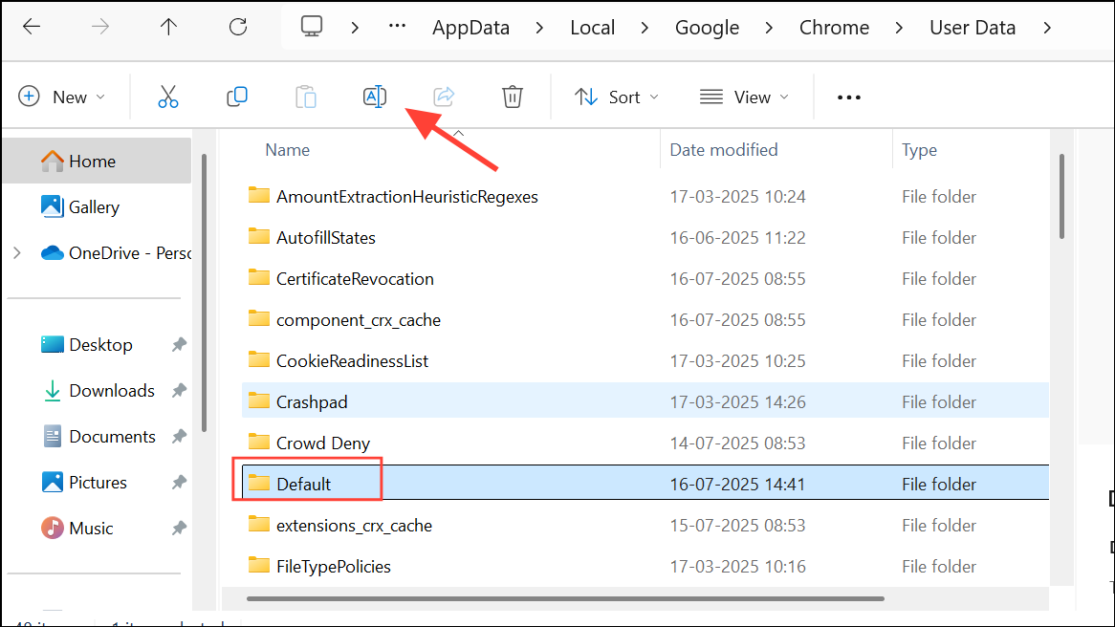1115x627 pixels.
Task: Click the Delete trash can icon
Action: point(513,97)
